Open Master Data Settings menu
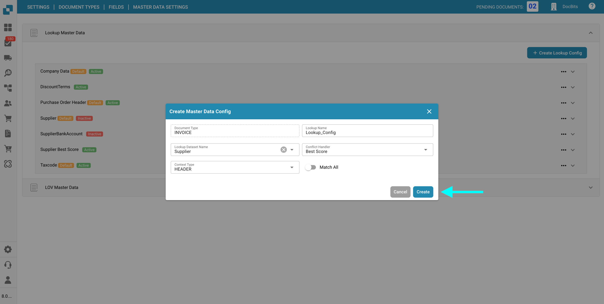This screenshot has width=604, height=304. click(x=160, y=7)
